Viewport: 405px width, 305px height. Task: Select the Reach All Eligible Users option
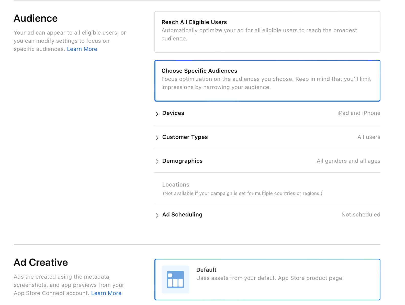267,32
